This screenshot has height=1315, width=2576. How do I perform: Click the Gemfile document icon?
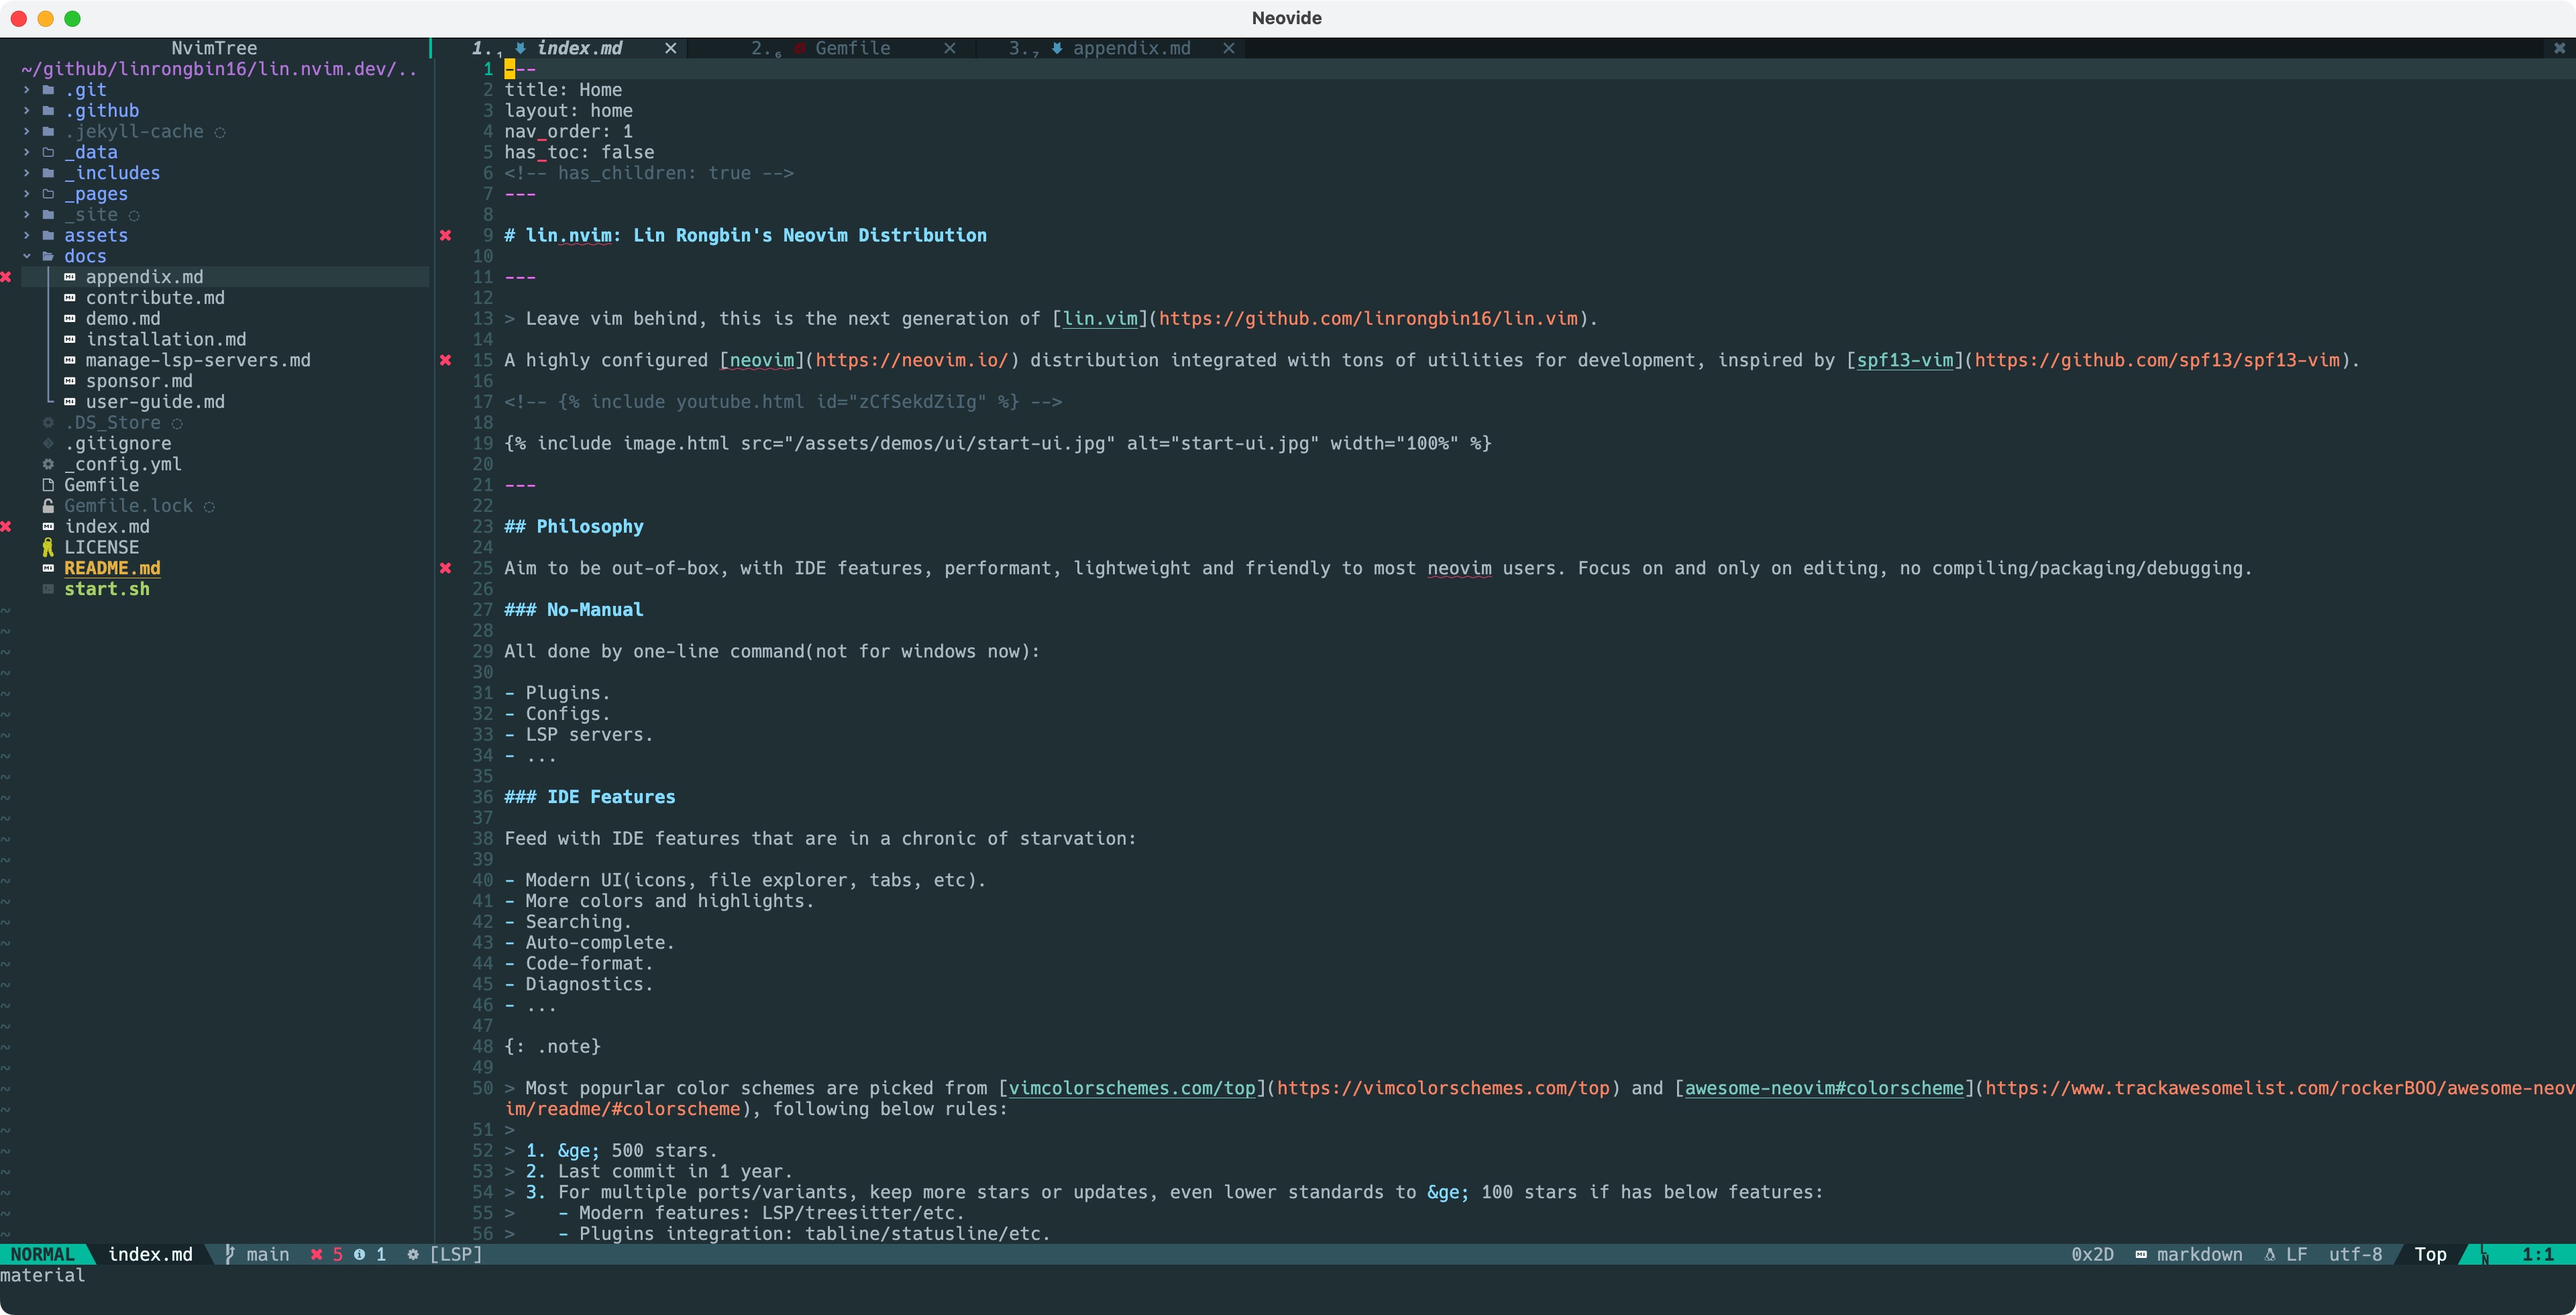click(x=48, y=485)
